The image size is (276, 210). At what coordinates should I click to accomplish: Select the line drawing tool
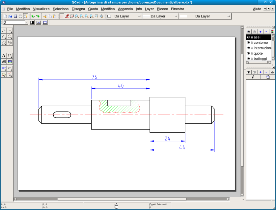[10, 31]
